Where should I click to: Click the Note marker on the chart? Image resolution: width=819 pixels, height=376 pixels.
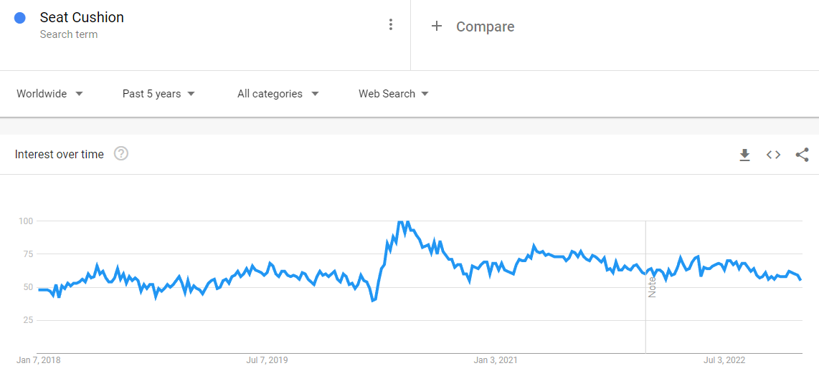(x=652, y=286)
